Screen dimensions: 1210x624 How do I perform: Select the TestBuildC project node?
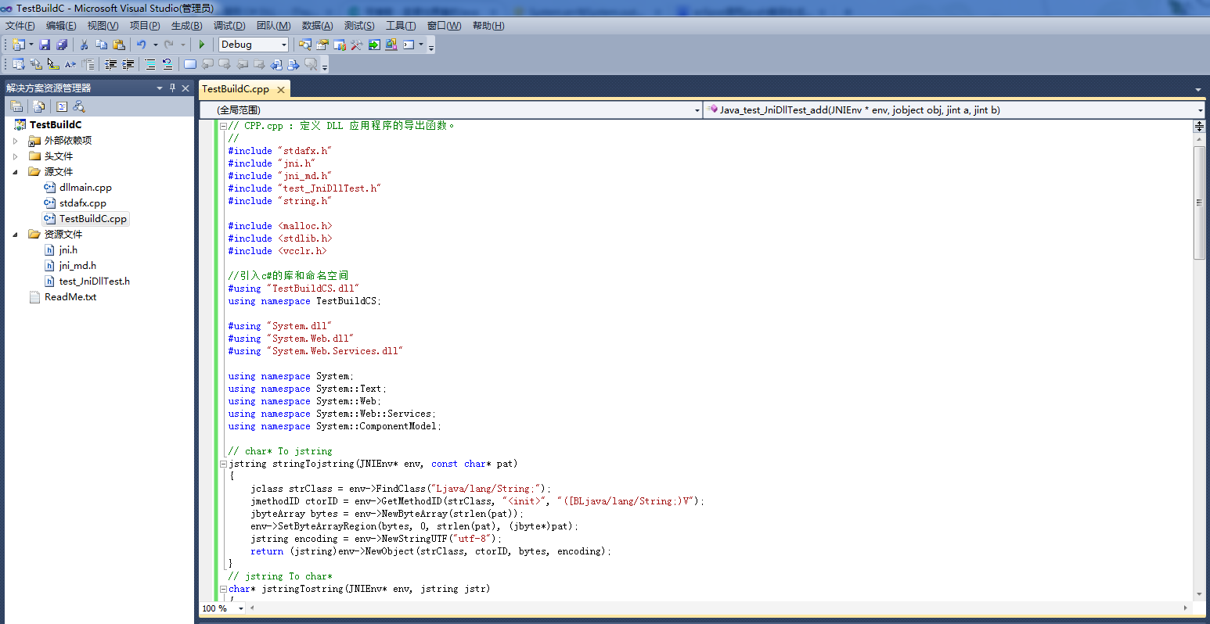(x=56, y=124)
